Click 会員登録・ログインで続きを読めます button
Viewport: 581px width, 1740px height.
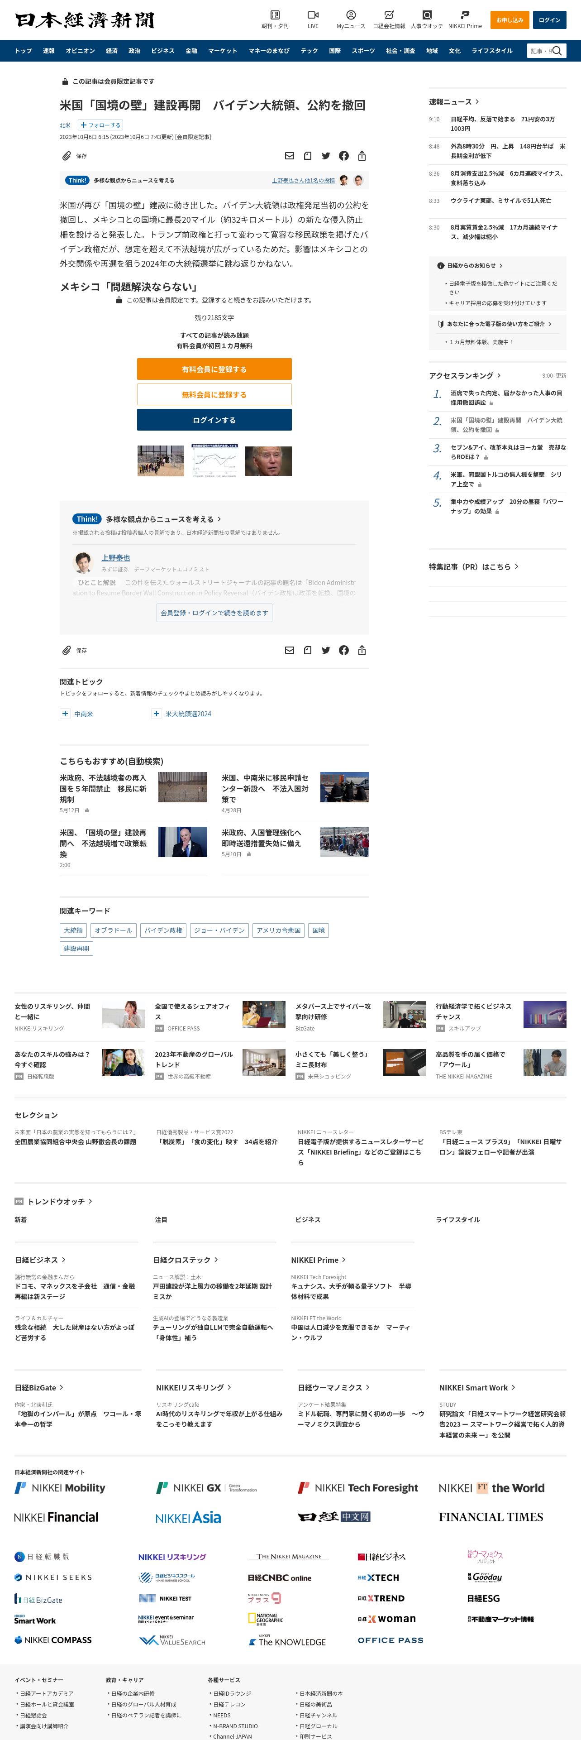214,613
